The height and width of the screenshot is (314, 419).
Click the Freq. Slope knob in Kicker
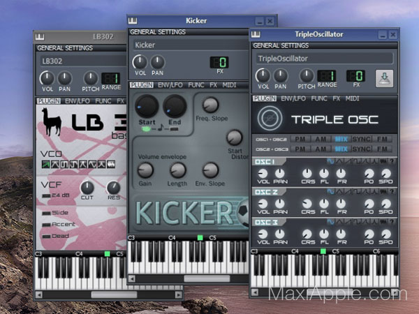(x=211, y=105)
